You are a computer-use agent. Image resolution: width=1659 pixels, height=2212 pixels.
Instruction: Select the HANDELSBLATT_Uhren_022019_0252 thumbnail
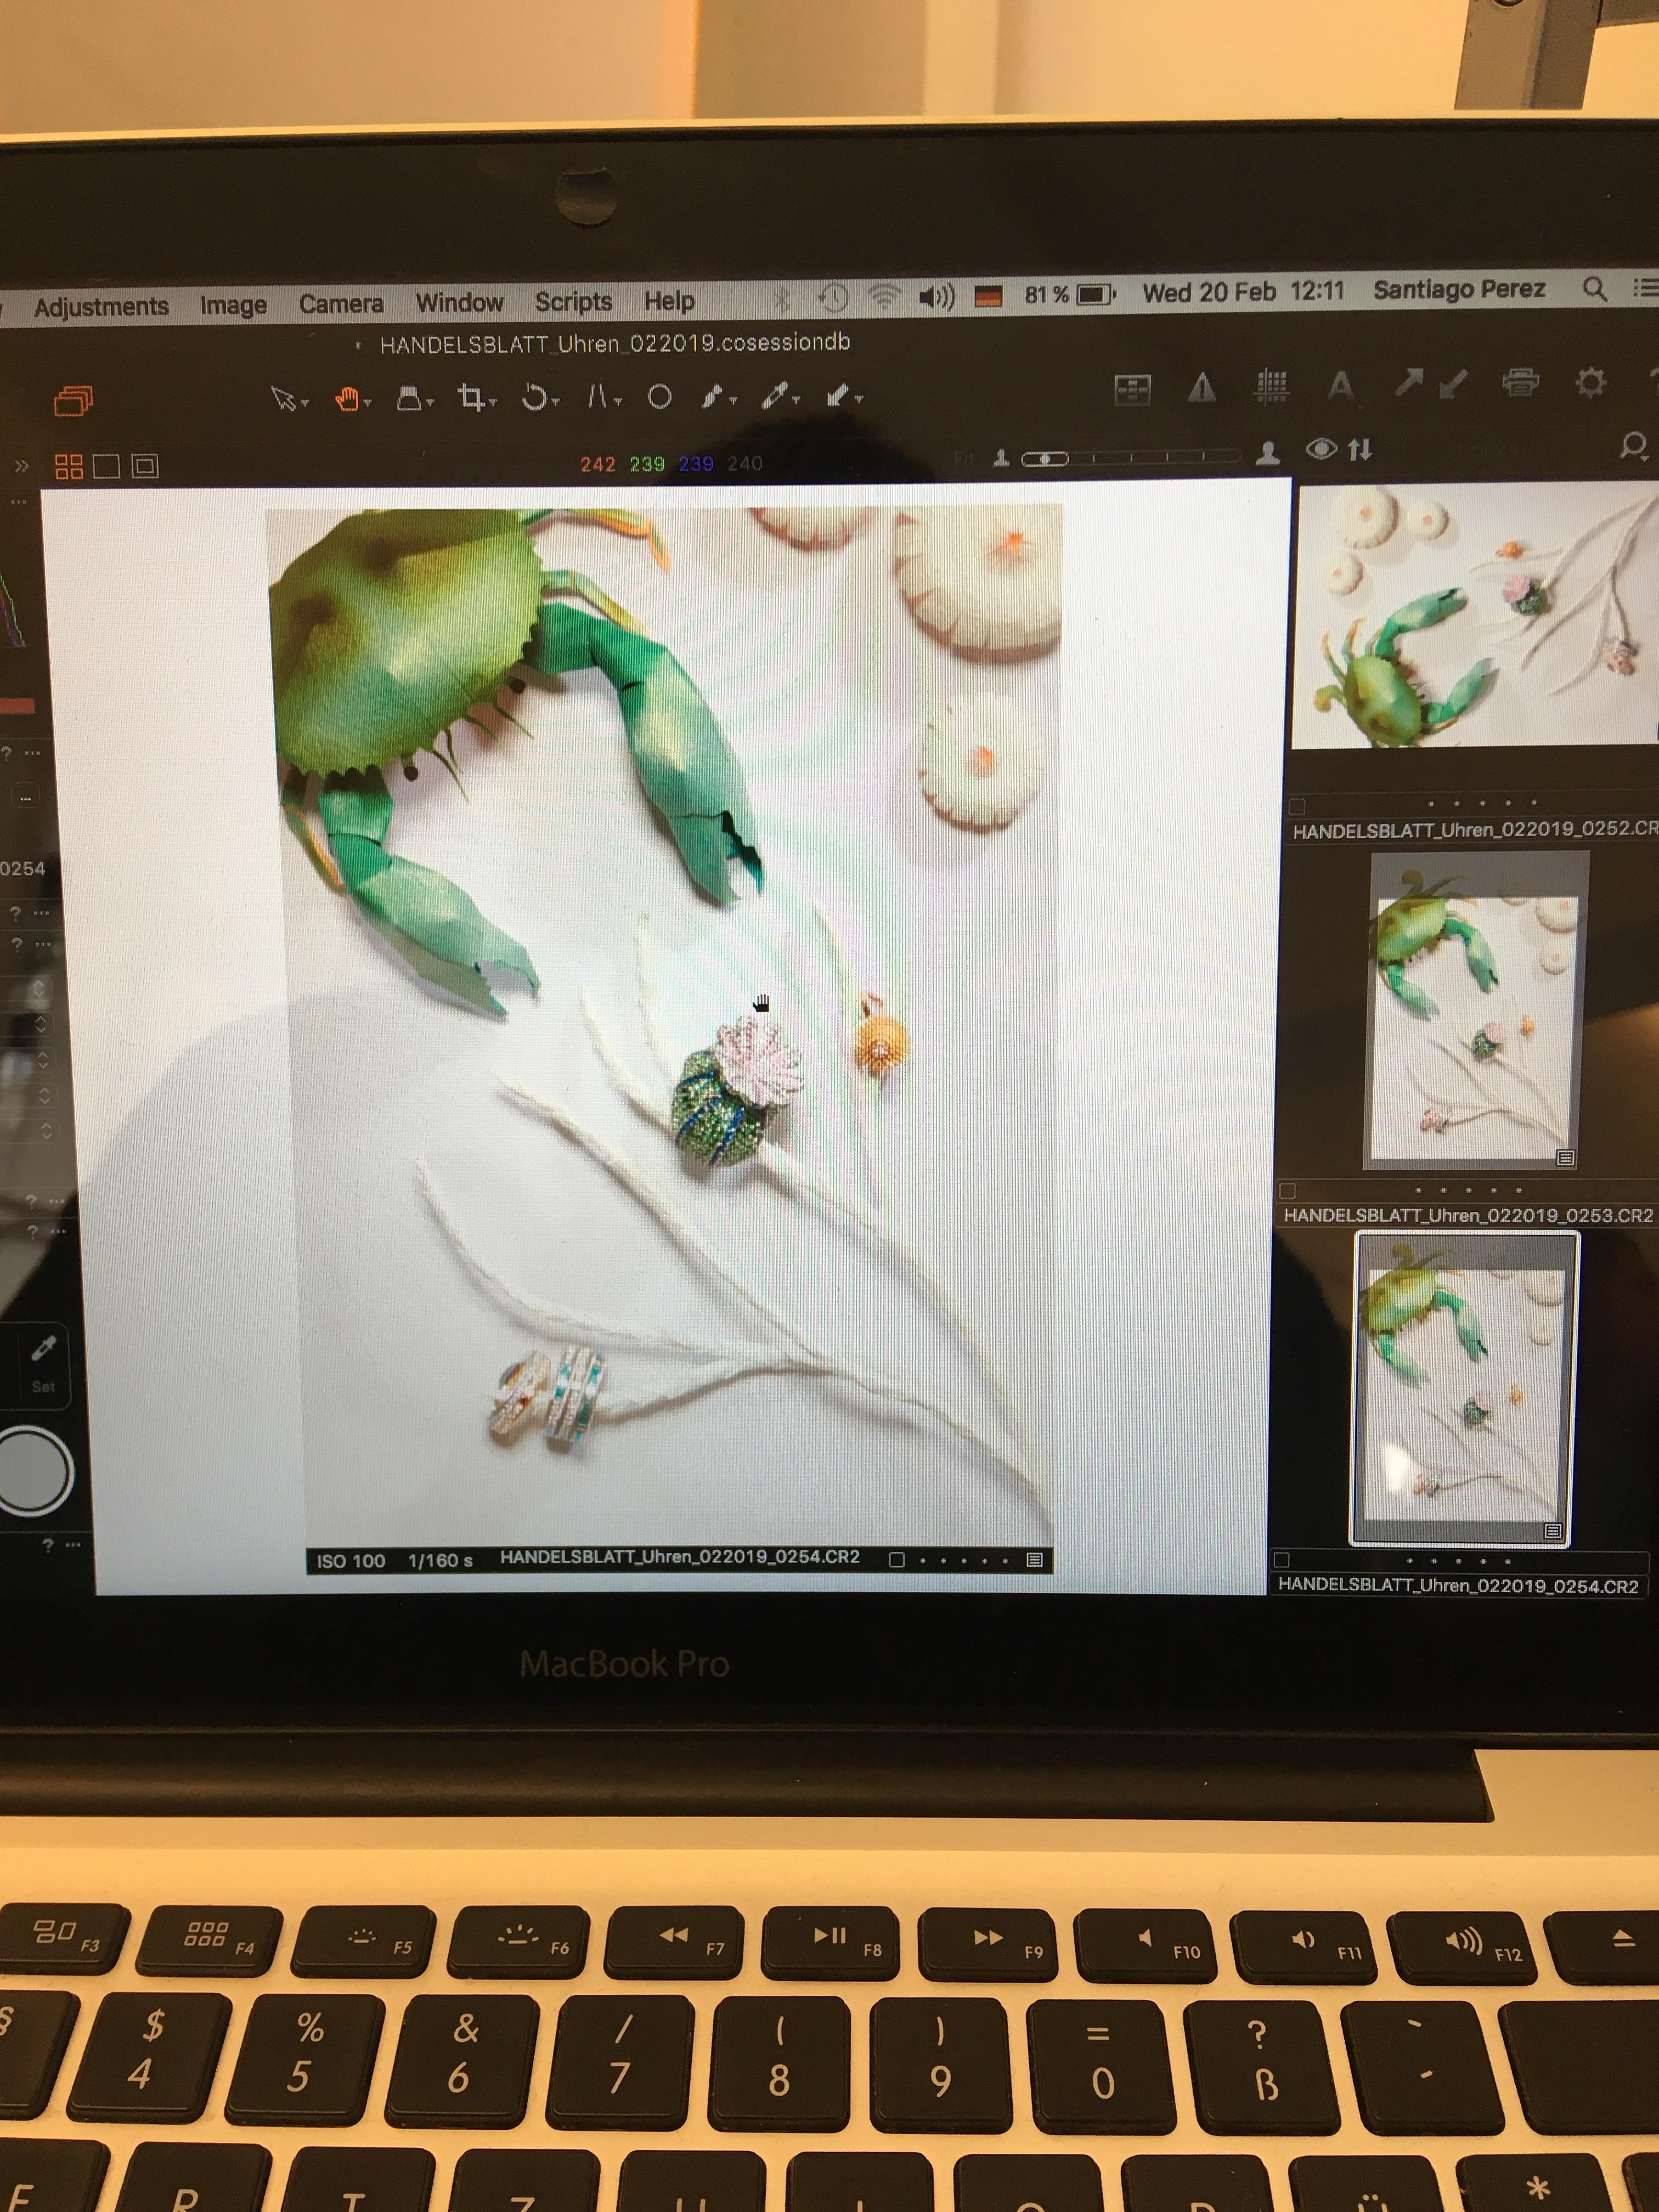pos(1476,616)
